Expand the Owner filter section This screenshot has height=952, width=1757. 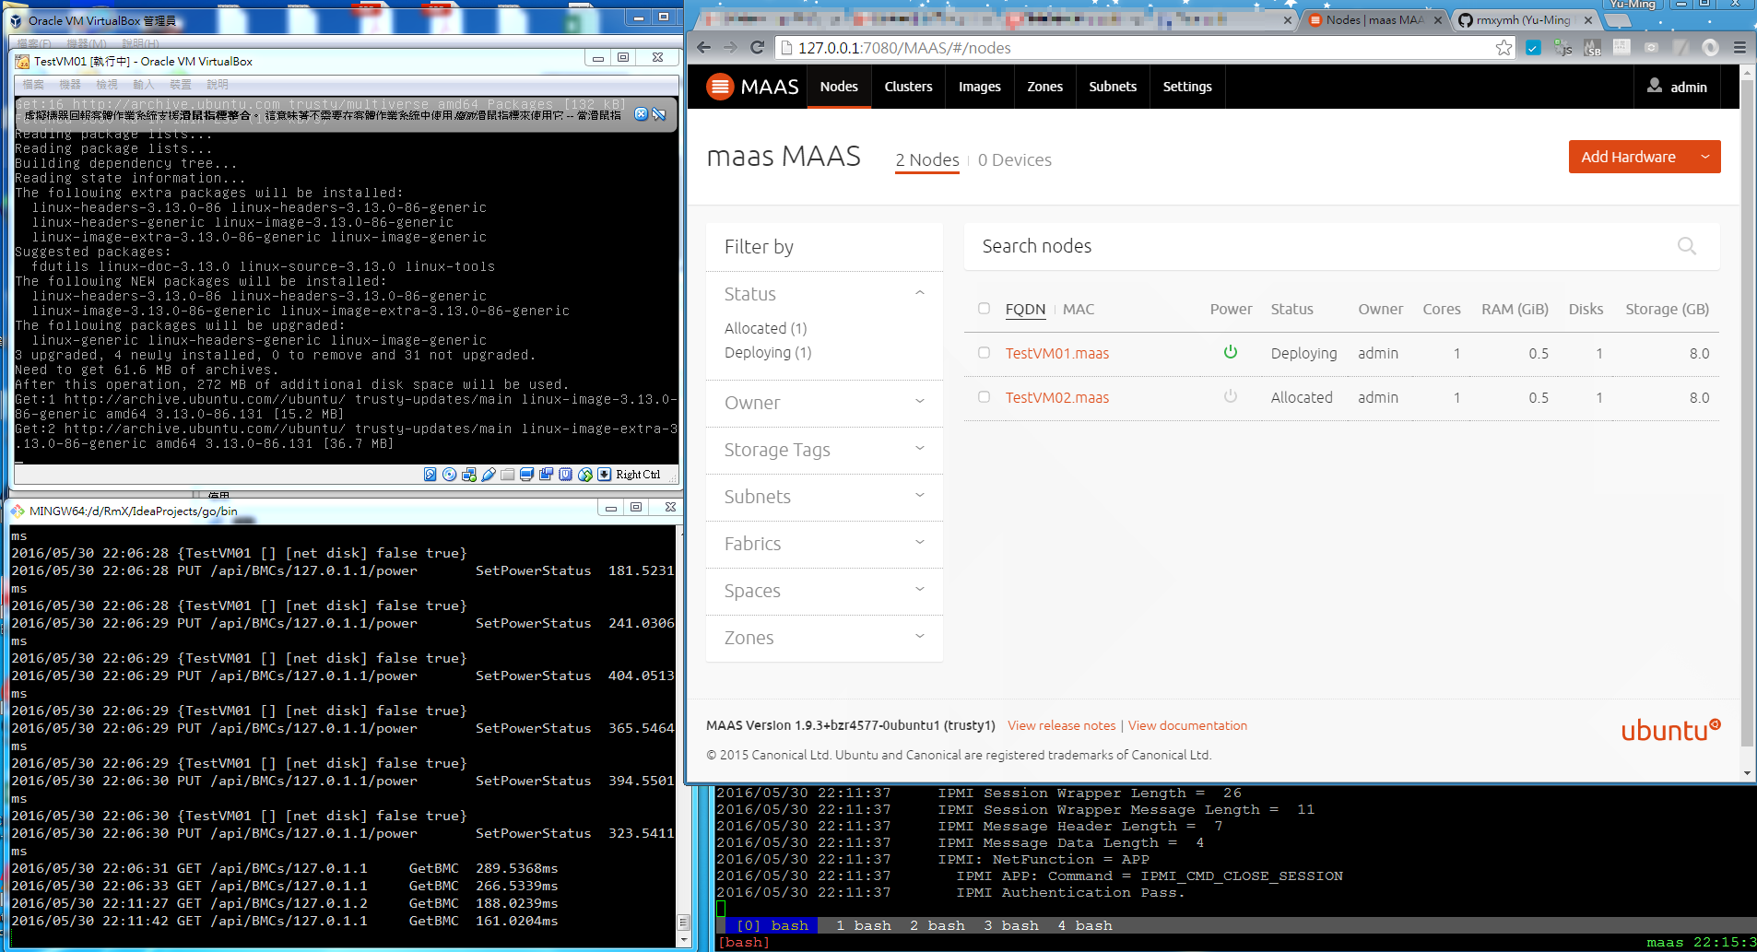pyautogui.click(x=824, y=403)
